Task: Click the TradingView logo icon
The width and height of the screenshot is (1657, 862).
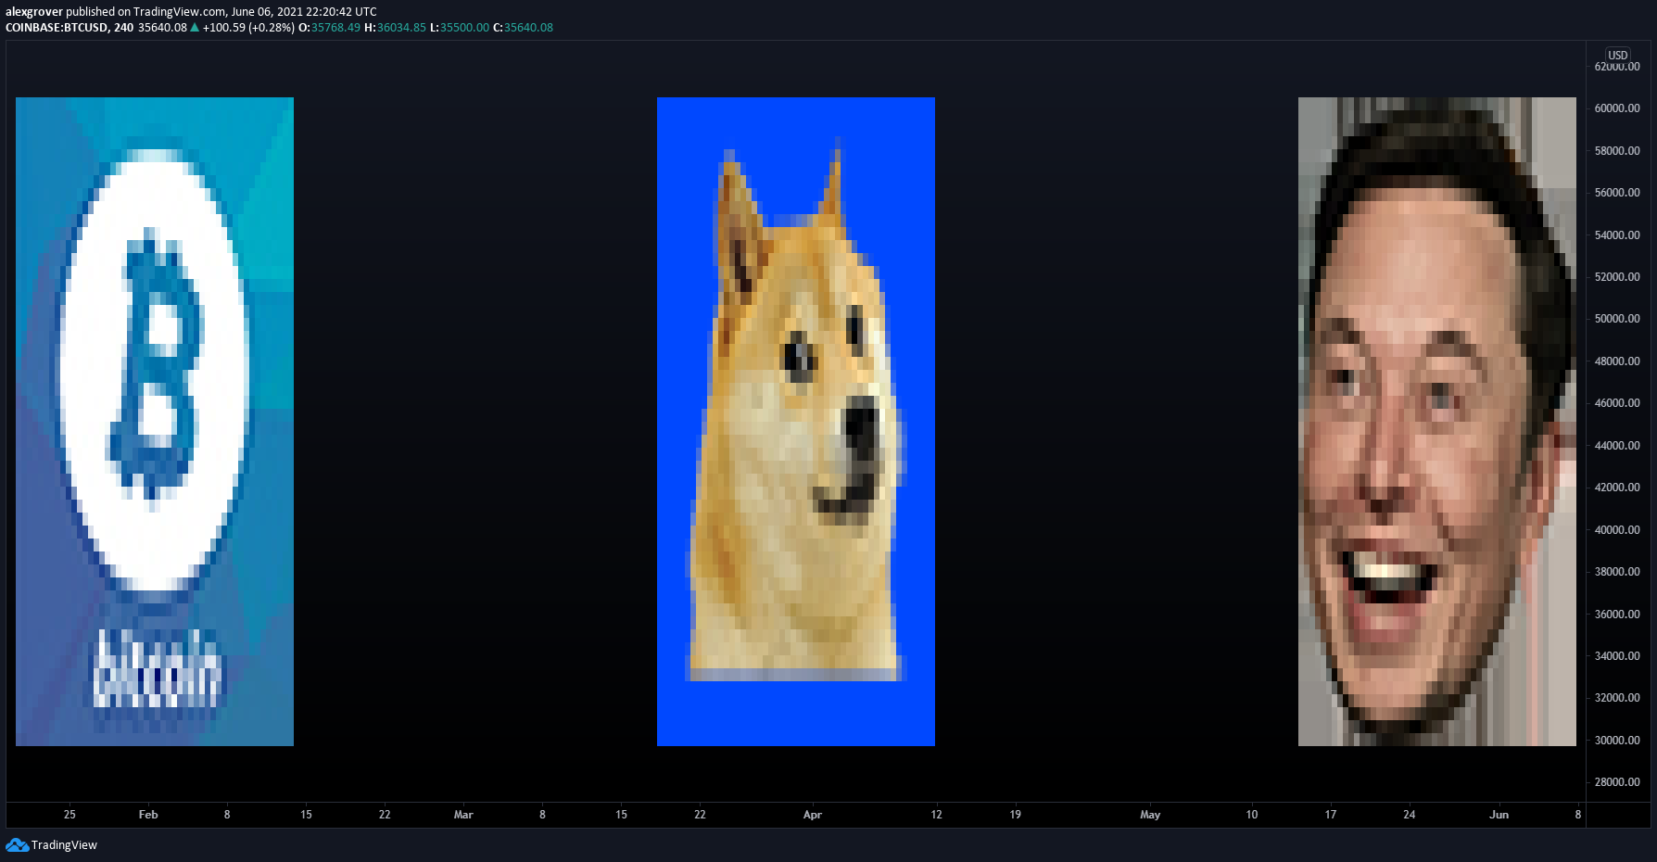Action: tap(17, 844)
